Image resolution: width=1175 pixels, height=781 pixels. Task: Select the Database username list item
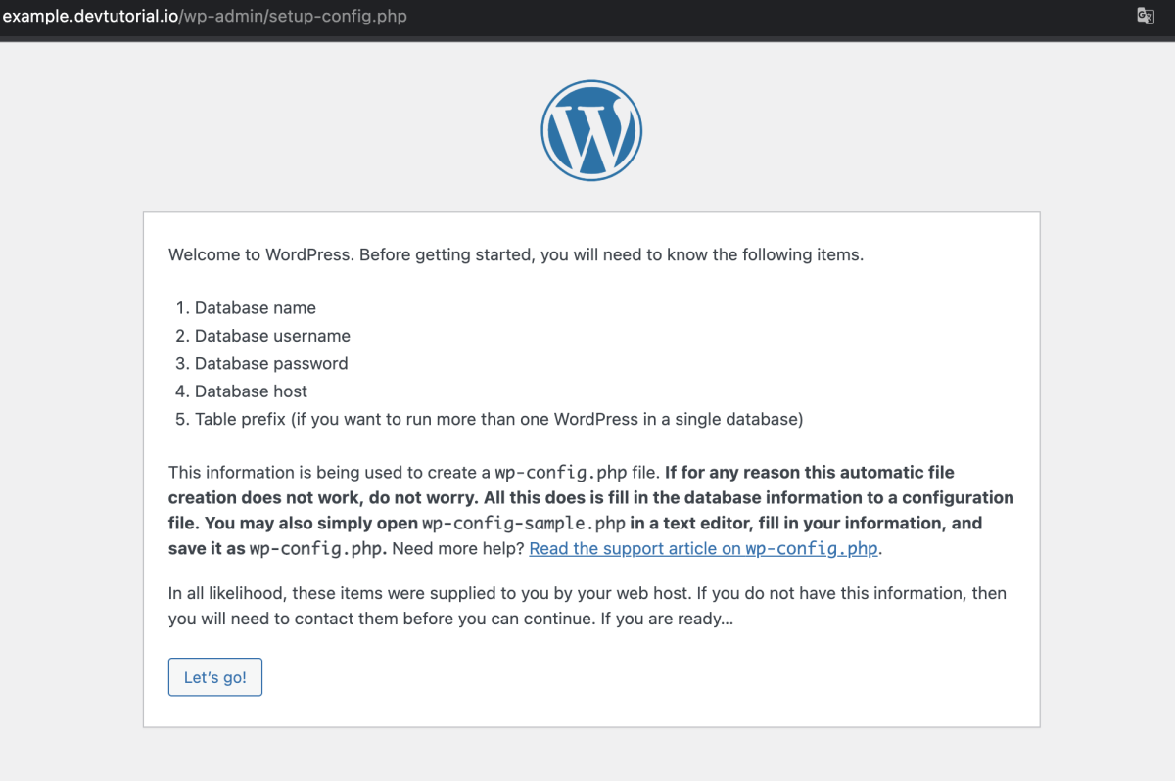click(x=272, y=336)
